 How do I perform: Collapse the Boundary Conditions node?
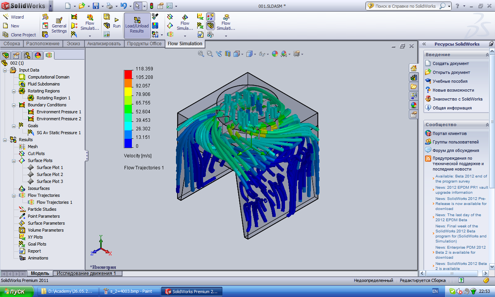[x=14, y=105]
